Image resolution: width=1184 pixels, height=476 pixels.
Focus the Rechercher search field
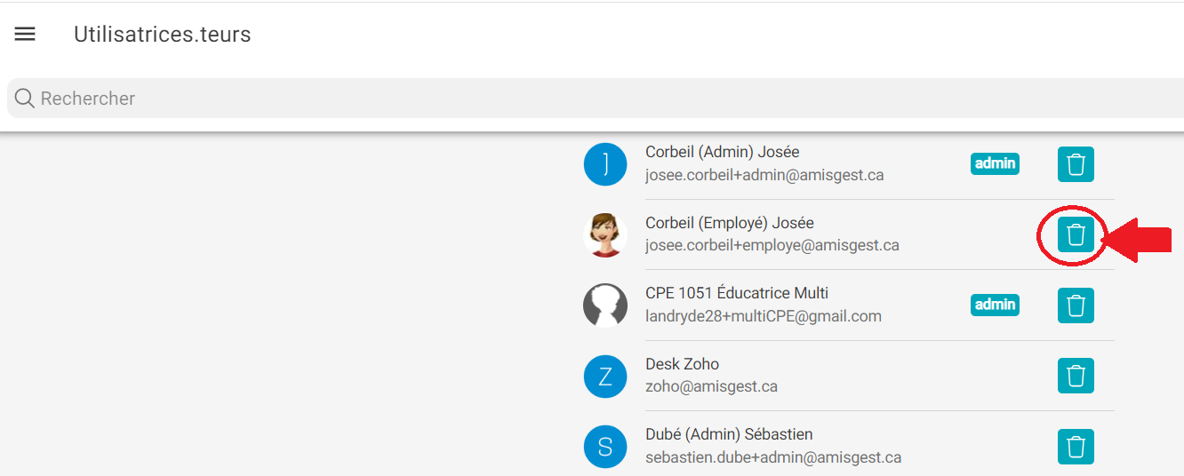coord(533,99)
